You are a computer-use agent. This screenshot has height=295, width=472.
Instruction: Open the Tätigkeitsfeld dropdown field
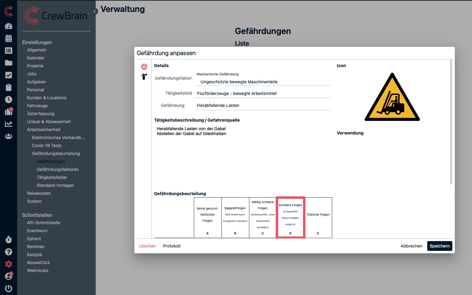(x=262, y=93)
